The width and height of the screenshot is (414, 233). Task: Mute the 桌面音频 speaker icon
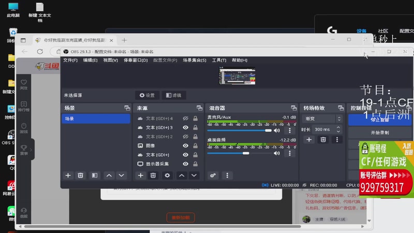point(277,153)
